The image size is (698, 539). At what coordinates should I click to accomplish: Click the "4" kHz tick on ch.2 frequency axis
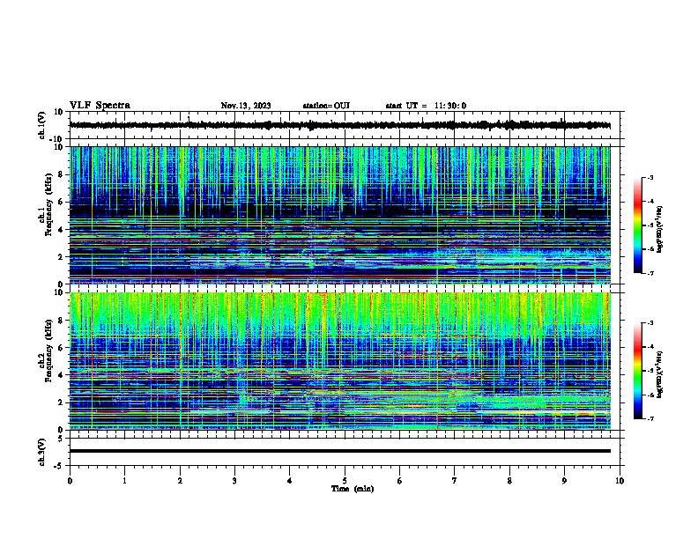coord(62,375)
